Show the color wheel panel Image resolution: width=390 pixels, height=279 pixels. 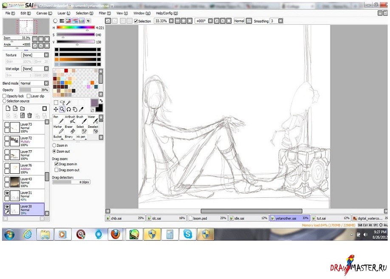coord(55,21)
